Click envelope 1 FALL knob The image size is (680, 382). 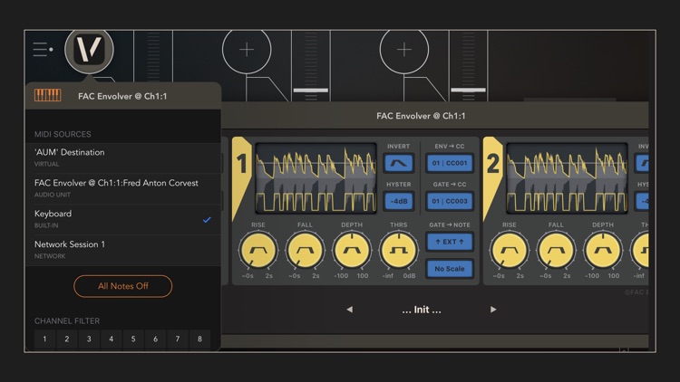tap(305, 251)
